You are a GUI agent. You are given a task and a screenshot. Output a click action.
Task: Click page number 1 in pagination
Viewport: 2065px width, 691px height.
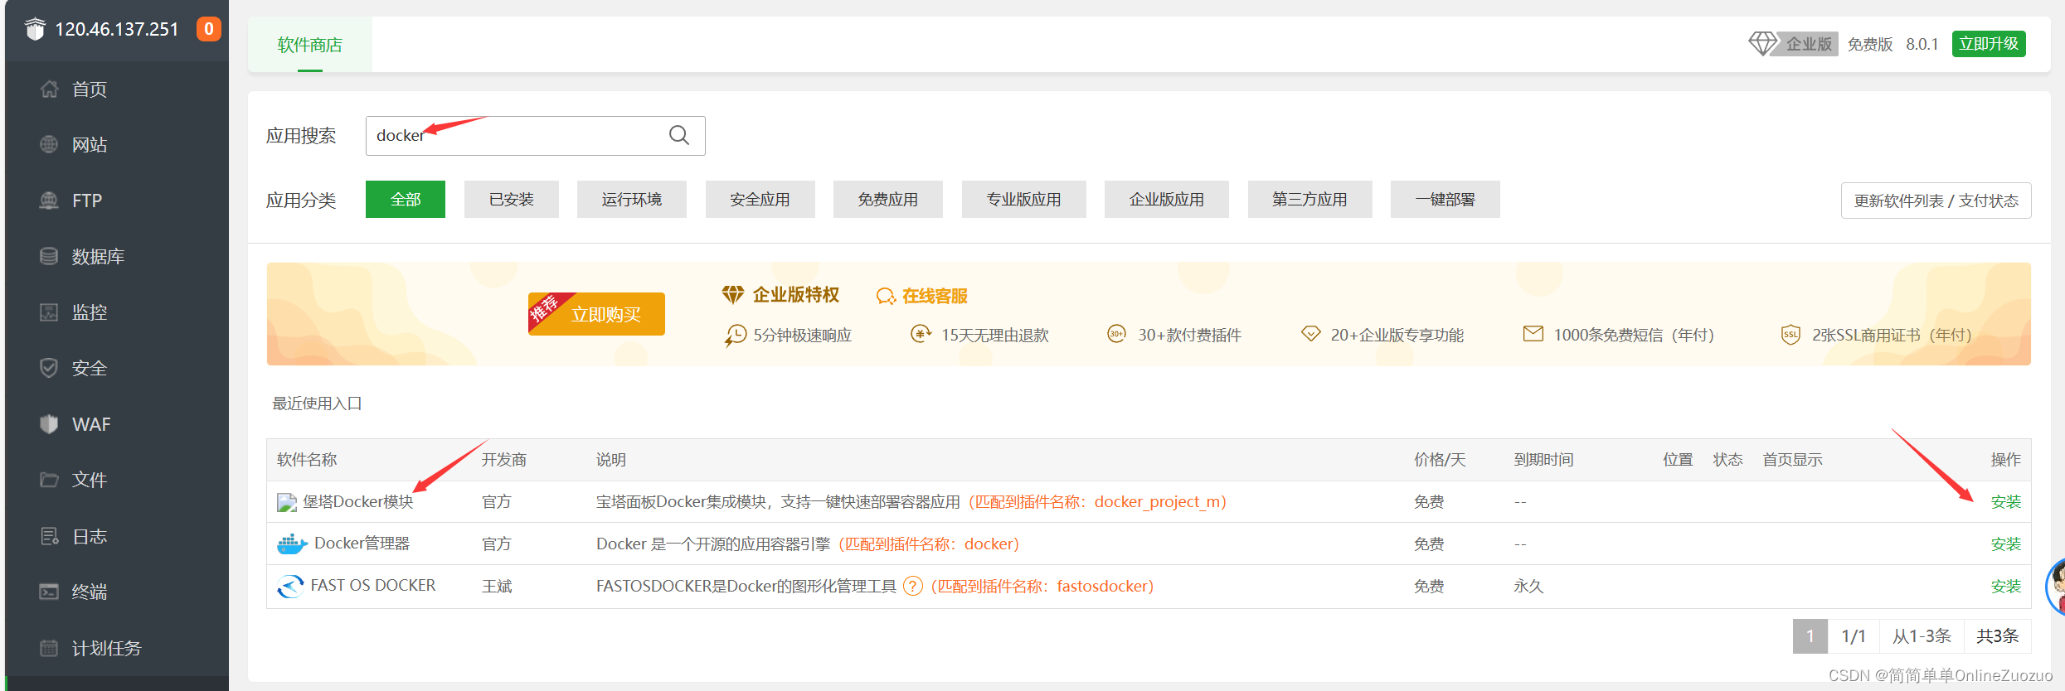1810,636
